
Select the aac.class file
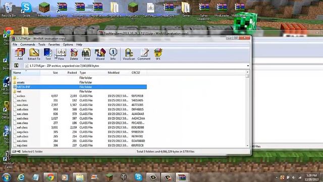80,114
